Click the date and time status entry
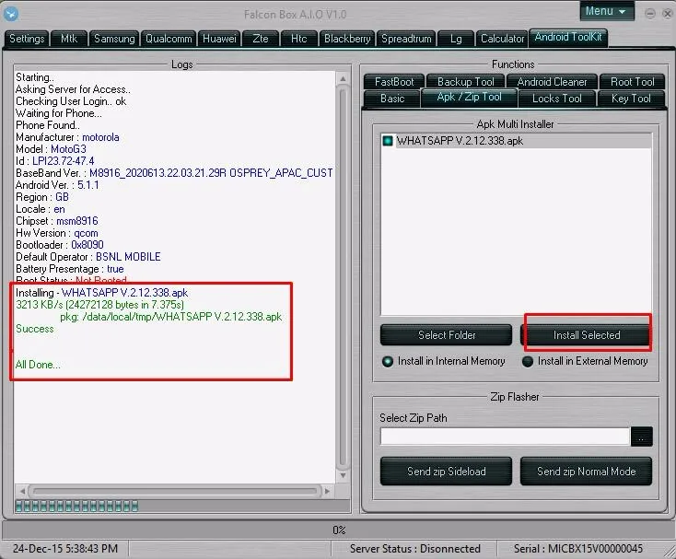The width and height of the screenshot is (676, 559). 65,549
